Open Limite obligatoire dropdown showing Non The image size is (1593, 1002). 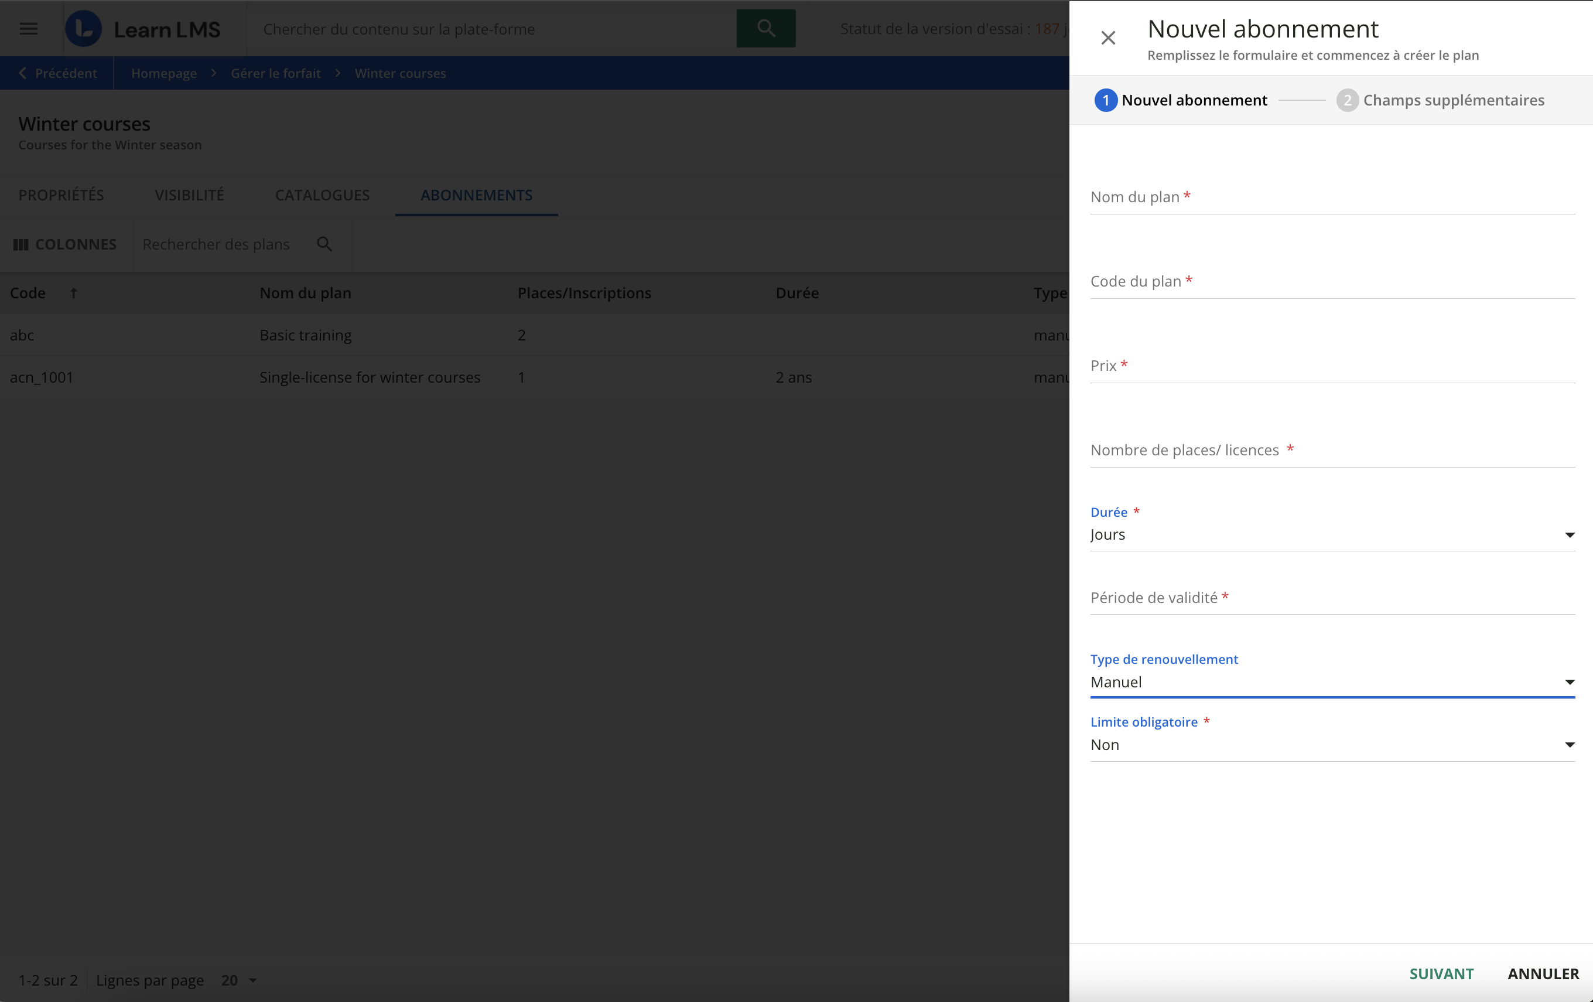[1332, 745]
